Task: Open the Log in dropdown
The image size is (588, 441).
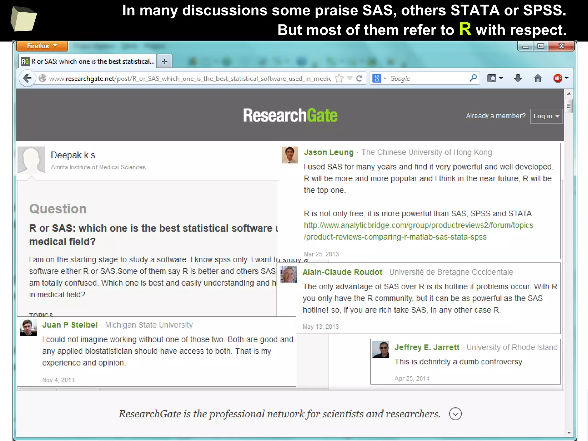Action: (546, 116)
